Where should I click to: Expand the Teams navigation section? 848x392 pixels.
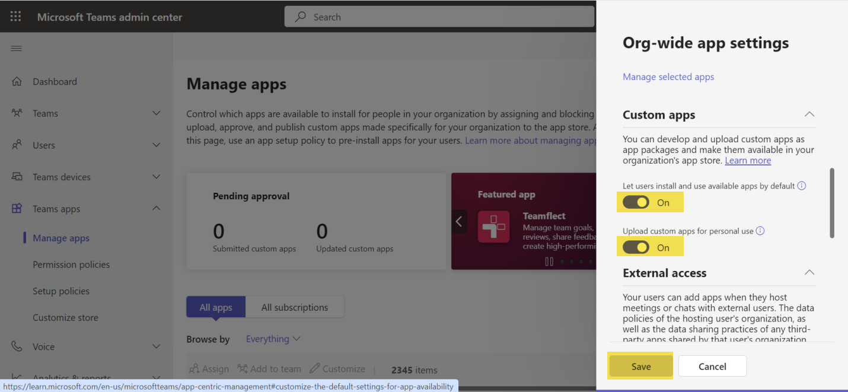tap(157, 113)
